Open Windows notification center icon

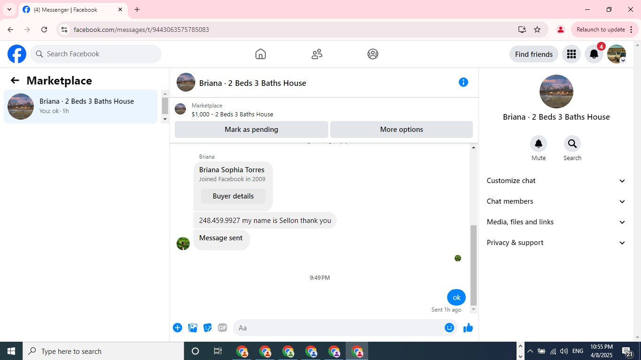coord(628,351)
